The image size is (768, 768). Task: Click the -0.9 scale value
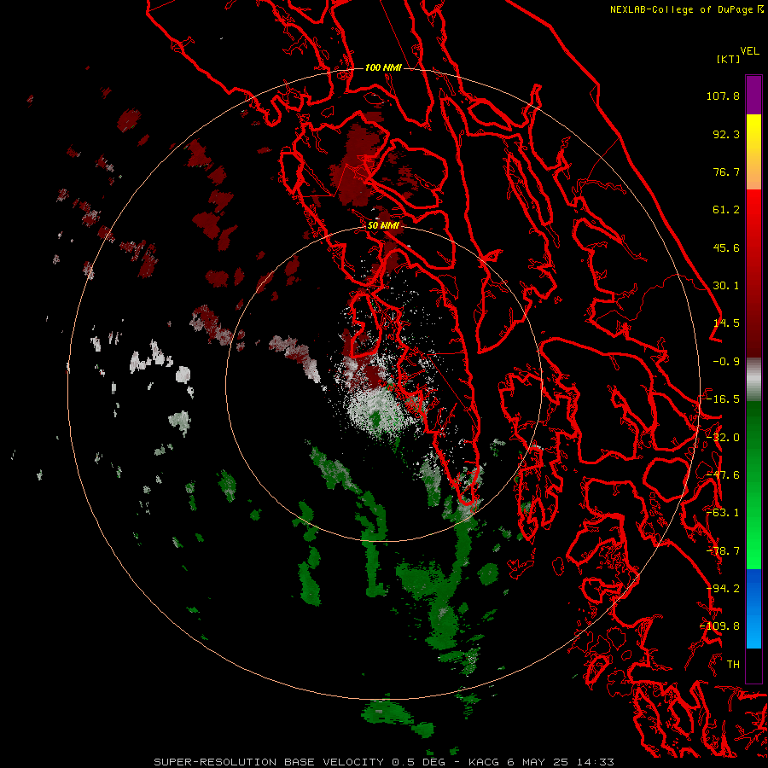(726, 362)
